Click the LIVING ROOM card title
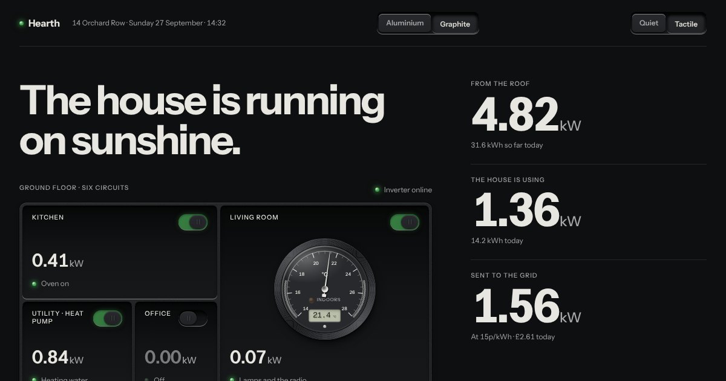Viewport: 726px width, 381px height. (x=254, y=217)
